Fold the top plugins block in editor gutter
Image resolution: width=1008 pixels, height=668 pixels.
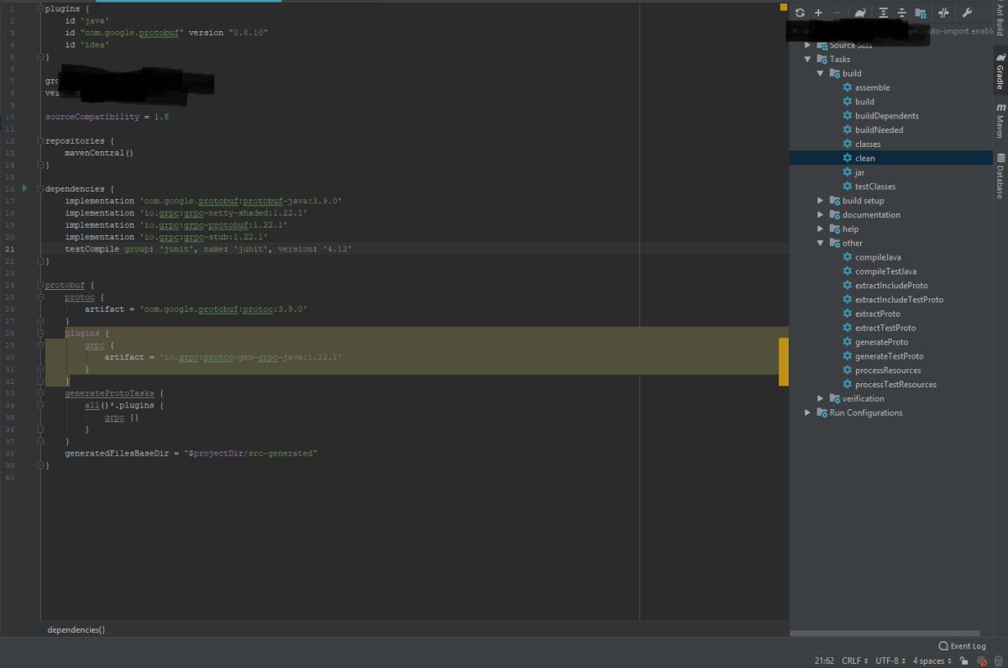39,8
